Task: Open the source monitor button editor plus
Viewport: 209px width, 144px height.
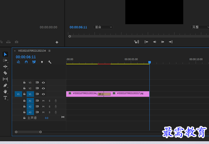Action: click(x=57, y=42)
